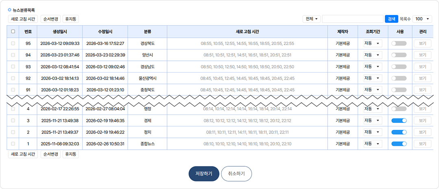
Task: Tick the select-all checkbox in the header
Action: click(13, 32)
